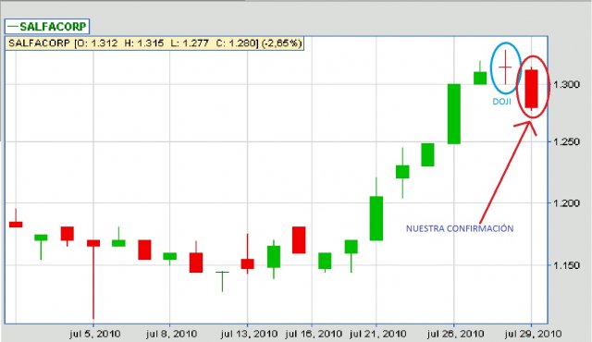The image size is (592, 342).
Task: Click the jul 16, 2010 date label
Action: point(314,334)
